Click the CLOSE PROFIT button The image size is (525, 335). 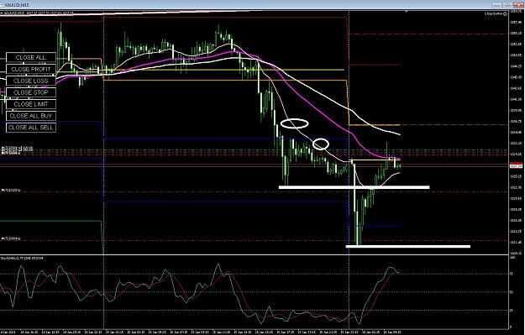[31, 70]
